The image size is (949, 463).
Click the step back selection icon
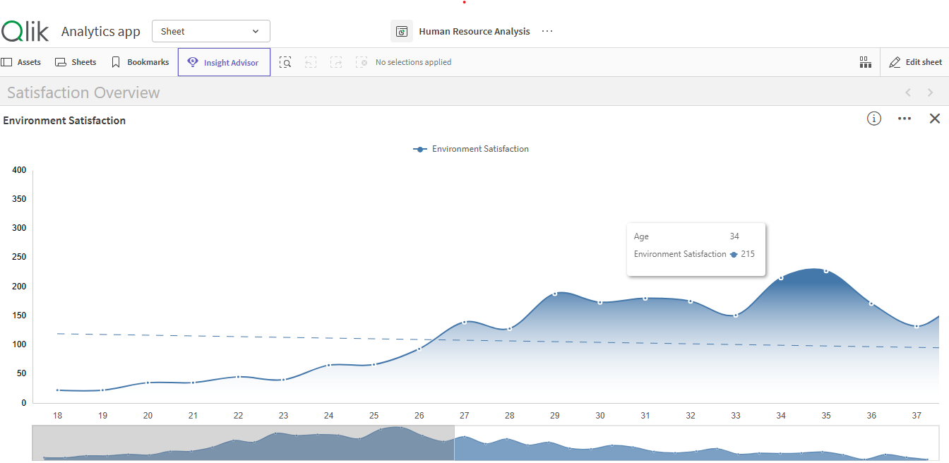(x=311, y=62)
